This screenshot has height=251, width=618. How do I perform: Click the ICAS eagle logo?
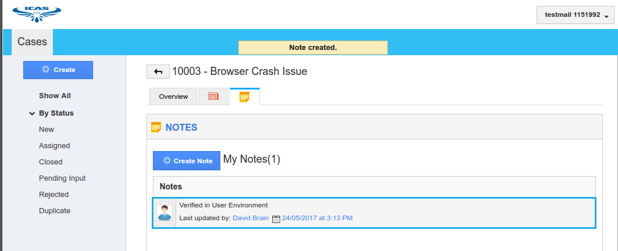point(37,14)
